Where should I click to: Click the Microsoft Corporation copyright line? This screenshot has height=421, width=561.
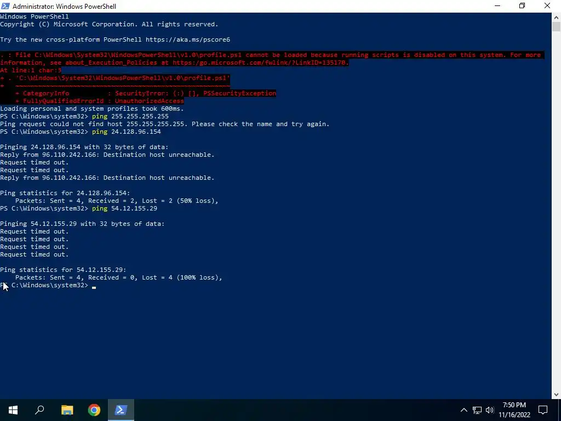pyautogui.click(x=109, y=24)
